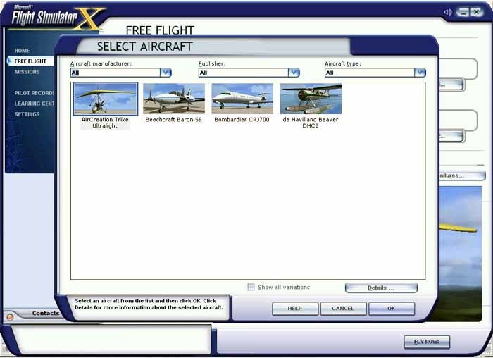
Task: Close the Flight Simulator X window
Action: click(x=477, y=12)
